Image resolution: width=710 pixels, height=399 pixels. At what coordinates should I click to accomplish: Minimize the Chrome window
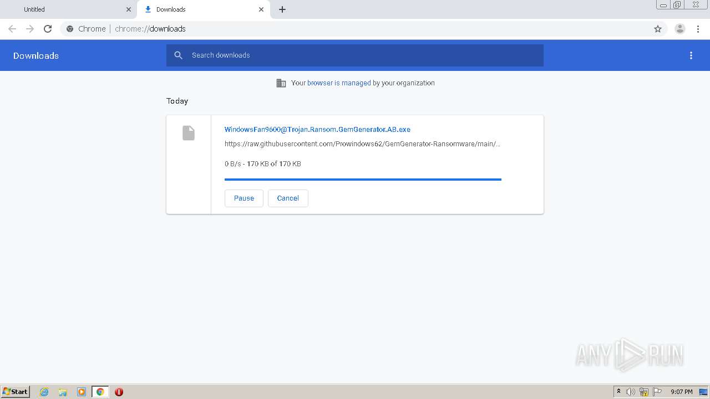[663, 5]
